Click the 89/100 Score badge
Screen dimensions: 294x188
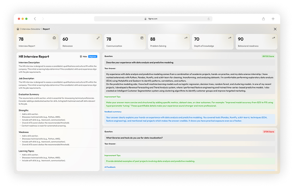tap(268, 56)
